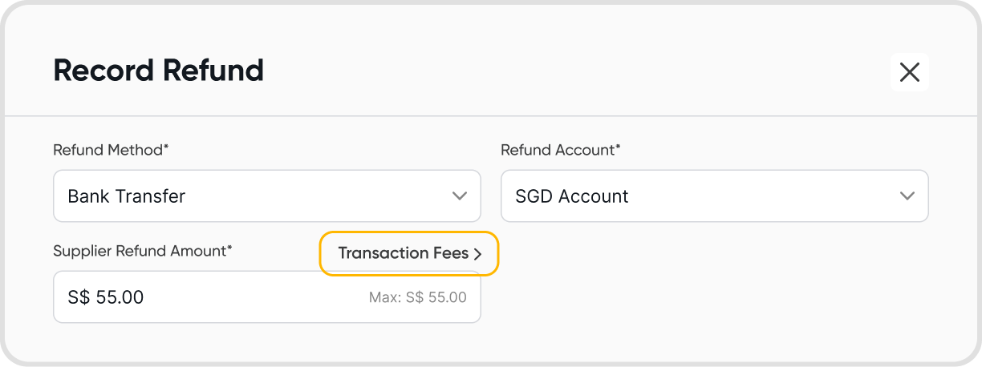Click the chevron arrow in Refund Account field

[907, 196]
